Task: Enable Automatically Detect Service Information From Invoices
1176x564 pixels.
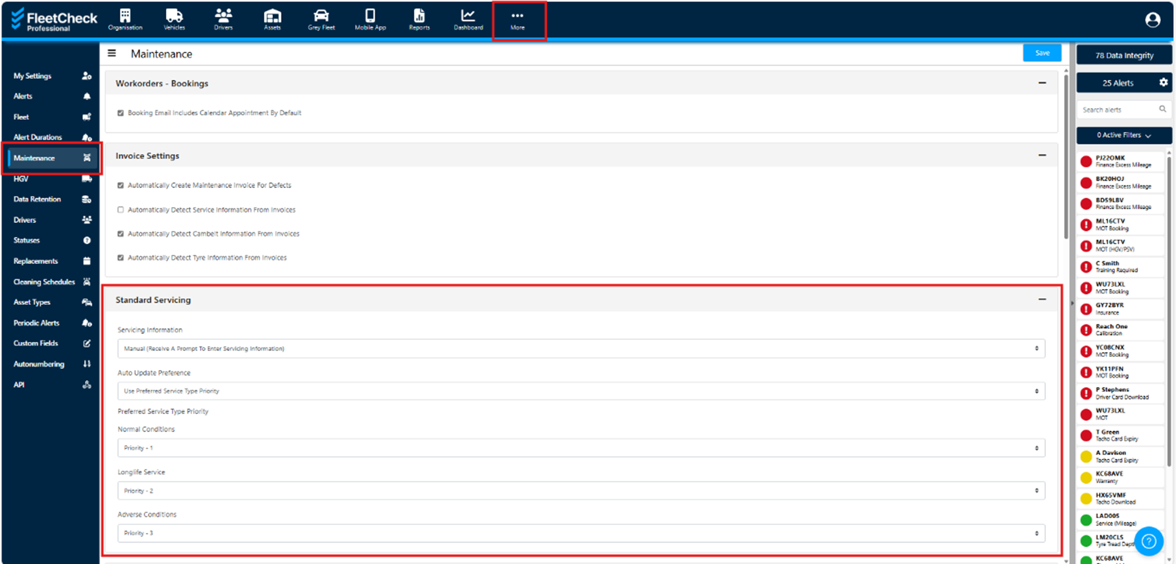Action: 120,210
